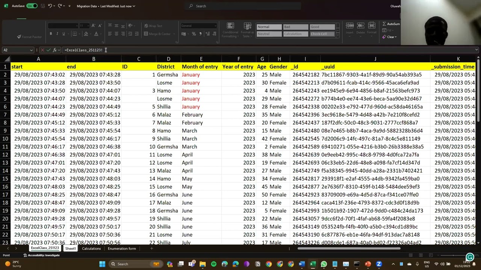Click the Top Align icon
This screenshot has width=481, height=270.
coord(110,25)
